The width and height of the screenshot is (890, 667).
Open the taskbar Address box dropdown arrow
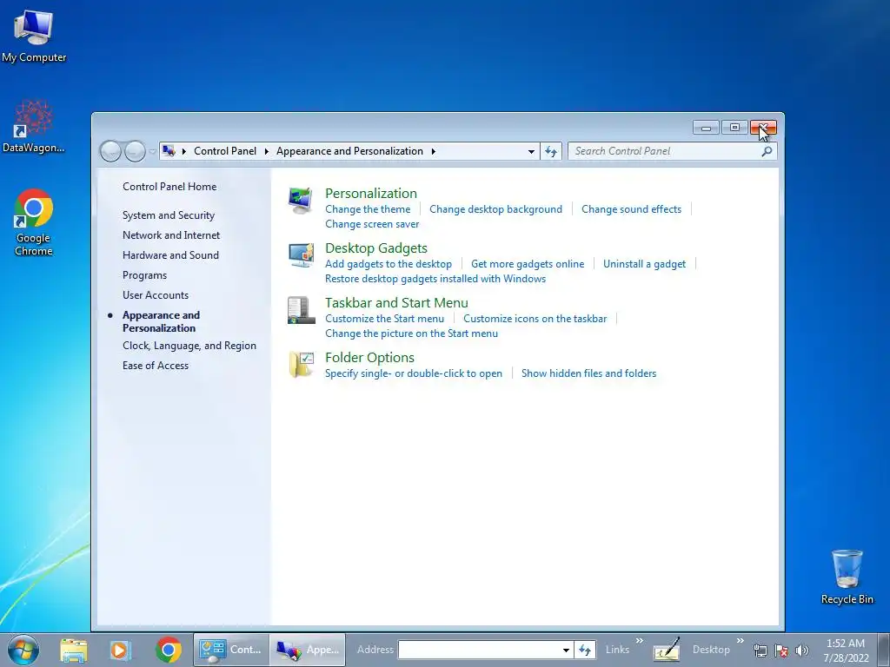click(566, 650)
